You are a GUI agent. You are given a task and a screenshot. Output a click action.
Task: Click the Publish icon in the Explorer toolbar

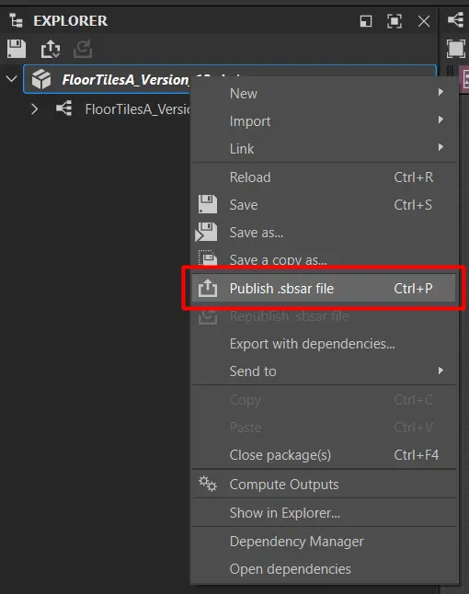point(51,49)
